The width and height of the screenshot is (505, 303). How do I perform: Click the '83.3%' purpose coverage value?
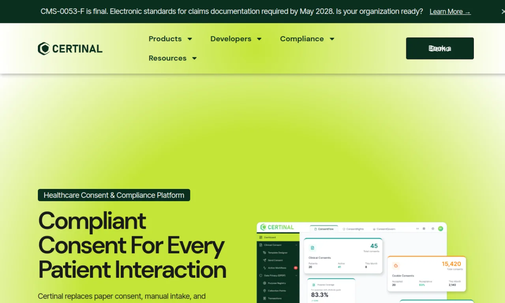[320, 295]
